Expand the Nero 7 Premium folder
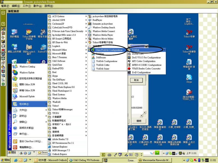This screenshot has width=218, height=163. tap(59, 57)
